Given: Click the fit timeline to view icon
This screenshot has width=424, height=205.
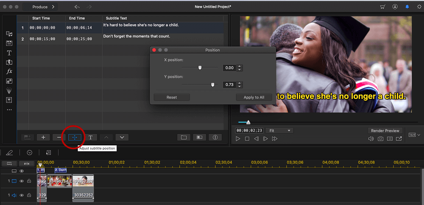Looking at the screenshot, I should point(27,164).
